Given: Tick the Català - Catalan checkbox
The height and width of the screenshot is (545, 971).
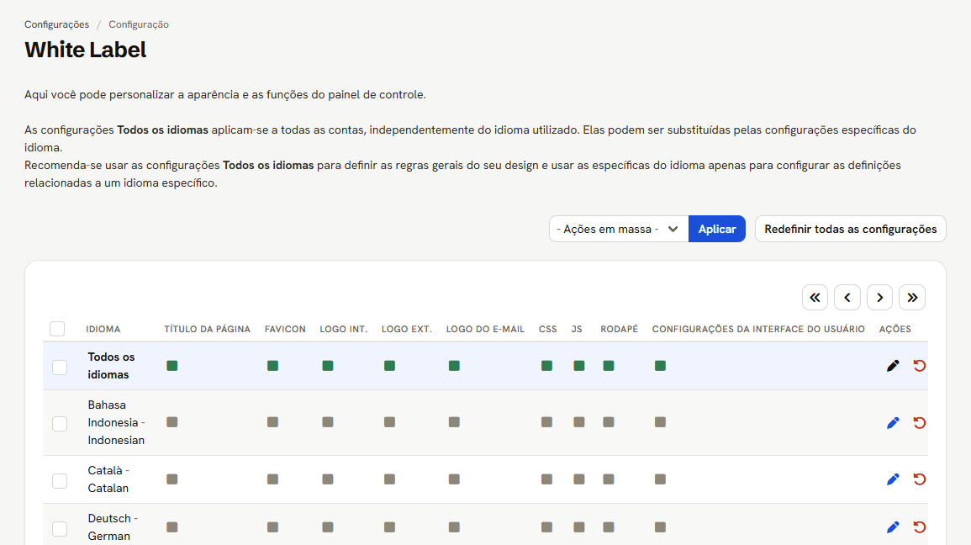Looking at the screenshot, I should tap(60, 480).
